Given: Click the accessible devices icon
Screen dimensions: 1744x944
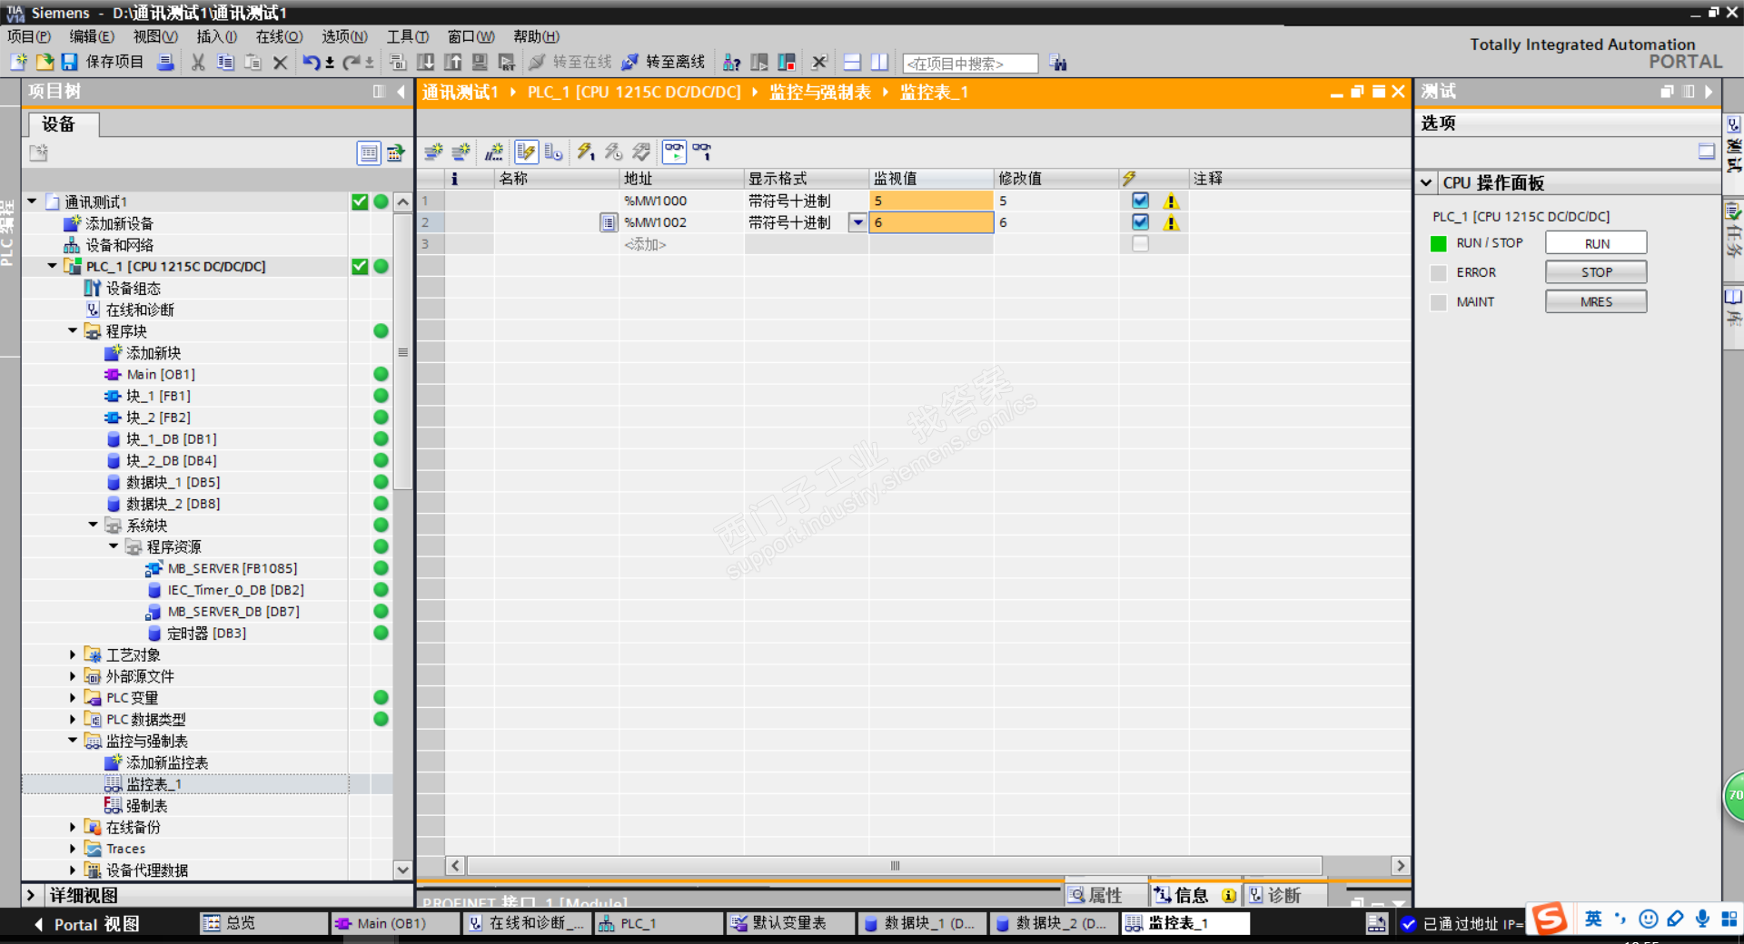Looking at the screenshot, I should tap(731, 62).
